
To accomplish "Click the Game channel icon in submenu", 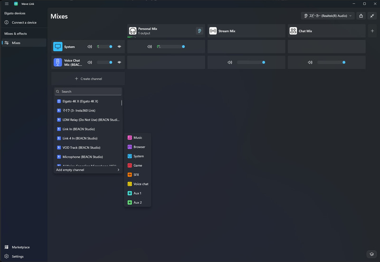I will 130,165.
